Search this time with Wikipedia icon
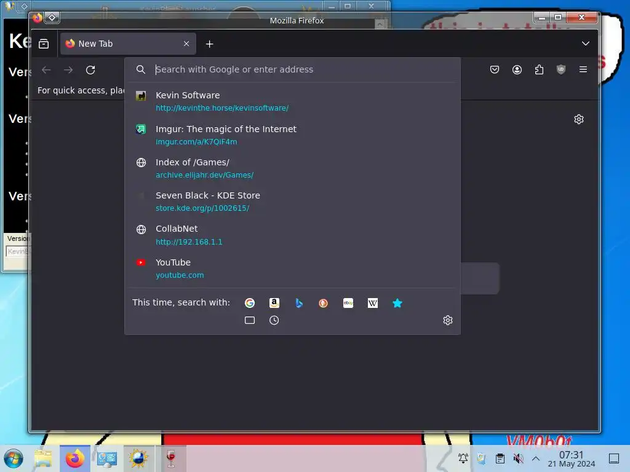630x472 pixels. (372, 303)
